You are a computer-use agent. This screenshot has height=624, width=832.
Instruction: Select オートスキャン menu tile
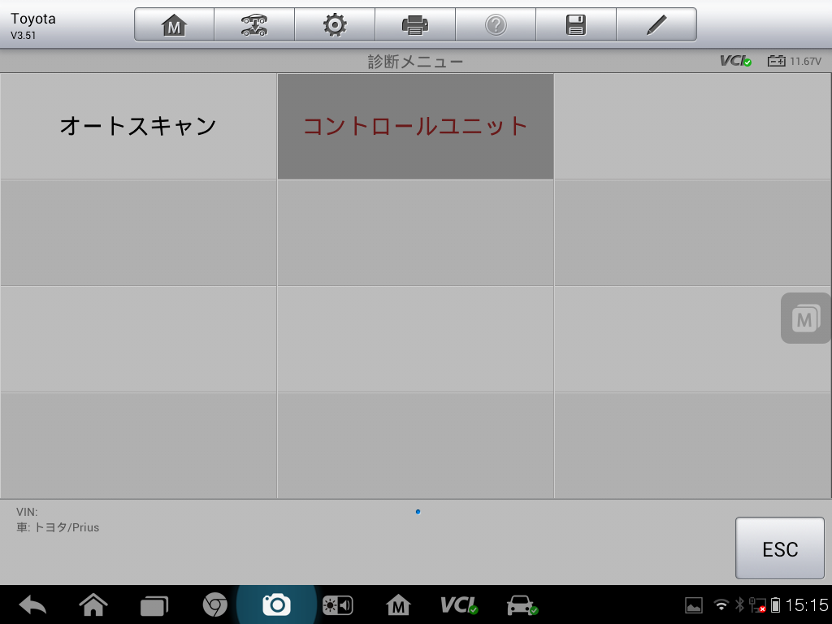pyautogui.click(x=138, y=126)
